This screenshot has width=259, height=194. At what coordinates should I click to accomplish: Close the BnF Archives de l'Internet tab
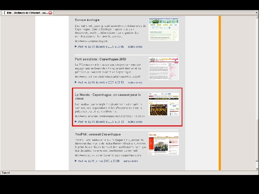[x=50, y=13]
